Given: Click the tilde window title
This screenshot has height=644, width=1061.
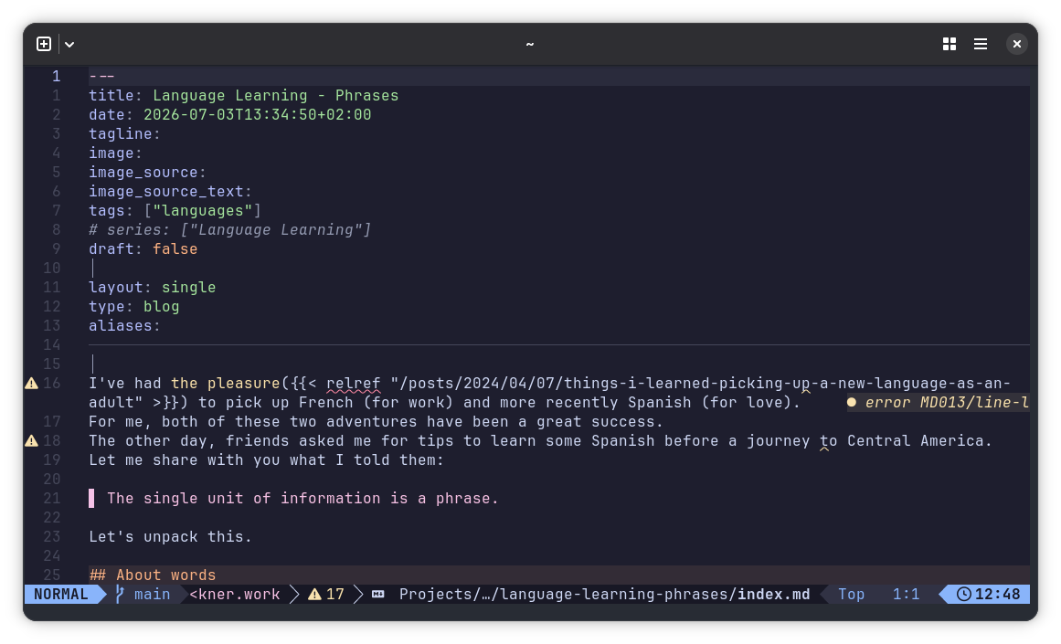Looking at the screenshot, I should (530, 44).
